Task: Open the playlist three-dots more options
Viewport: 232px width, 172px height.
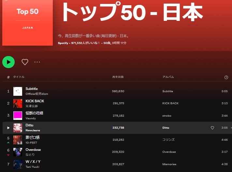Action: [37, 62]
